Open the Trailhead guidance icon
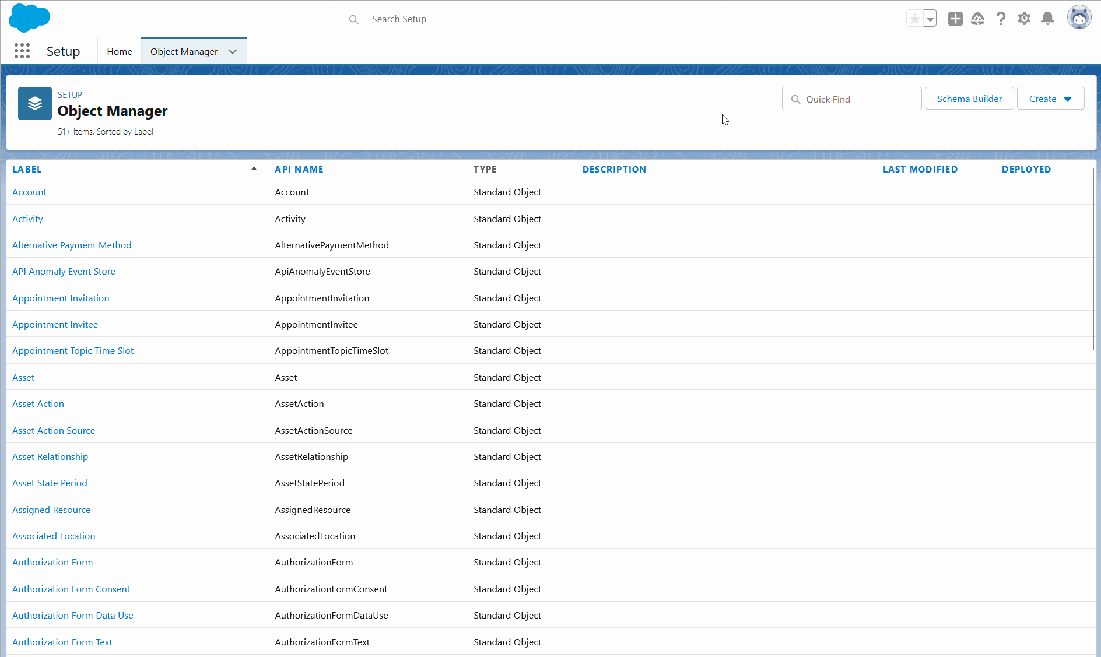This screenshot has width=1101, height=657. [978, 19]
